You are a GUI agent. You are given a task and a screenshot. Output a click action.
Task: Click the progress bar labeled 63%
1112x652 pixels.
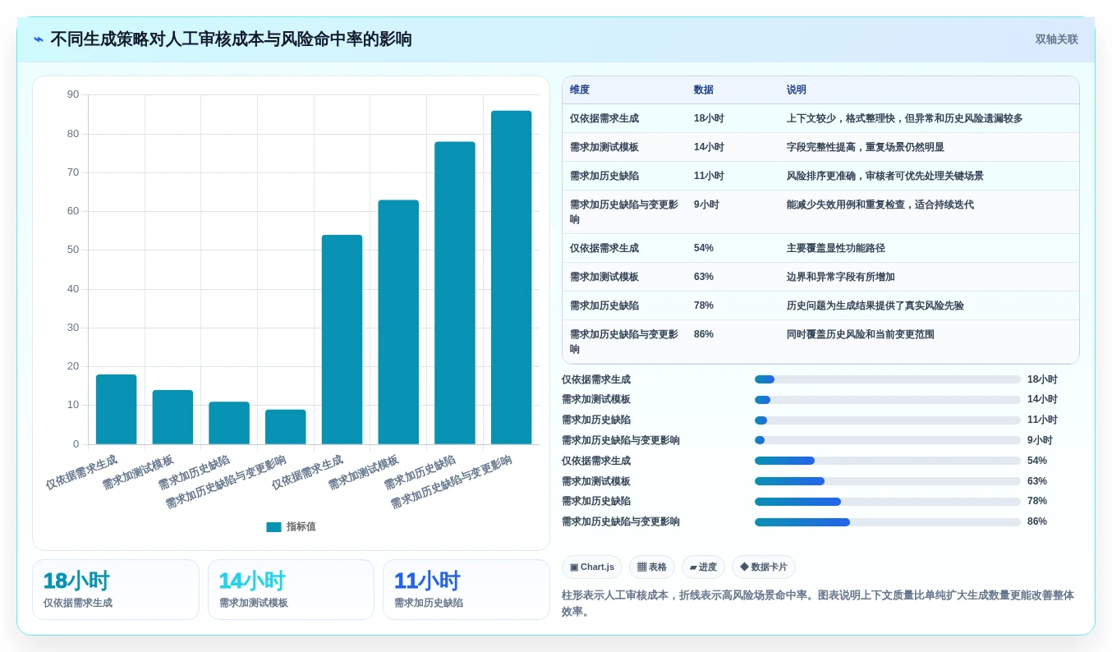coord(888,481)
